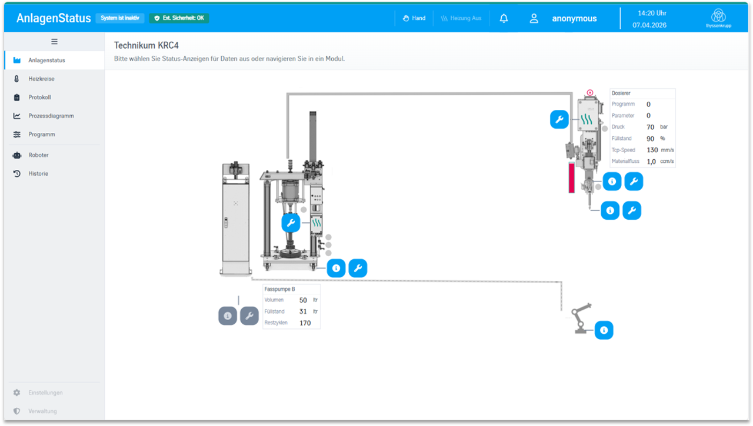The width and height of the screenshot is (753, 426).
Task: Click the wrench icon on the drum pump
Action: (291, 223)
